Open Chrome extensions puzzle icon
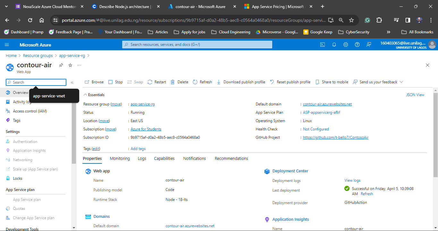Image resolution: width=438 pixels, height=231 pixels. click(x=379, y=20)
